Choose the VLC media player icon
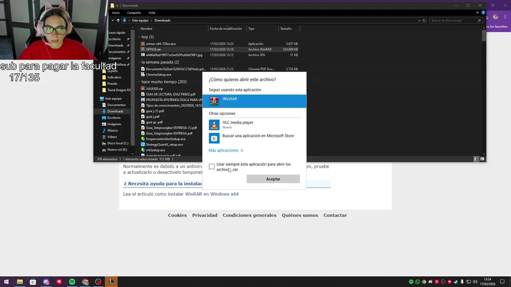 click(x=214, y=125)
